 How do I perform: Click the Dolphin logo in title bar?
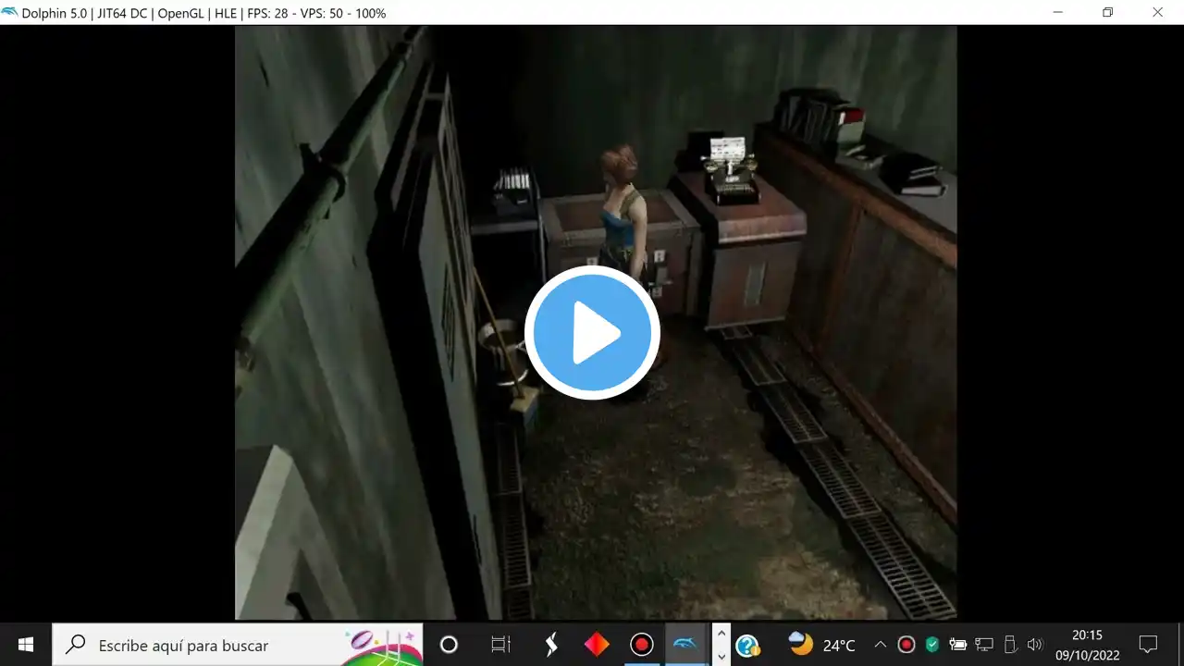9,12
